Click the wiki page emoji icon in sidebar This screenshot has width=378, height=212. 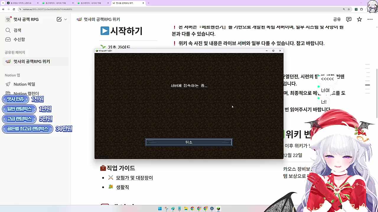tap(8, 62)
